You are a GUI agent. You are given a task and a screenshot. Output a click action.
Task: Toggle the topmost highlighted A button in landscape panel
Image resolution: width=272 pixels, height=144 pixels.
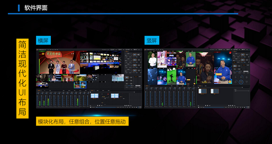134,55
